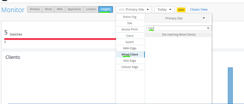Open the Today time range dropdown

164,10
